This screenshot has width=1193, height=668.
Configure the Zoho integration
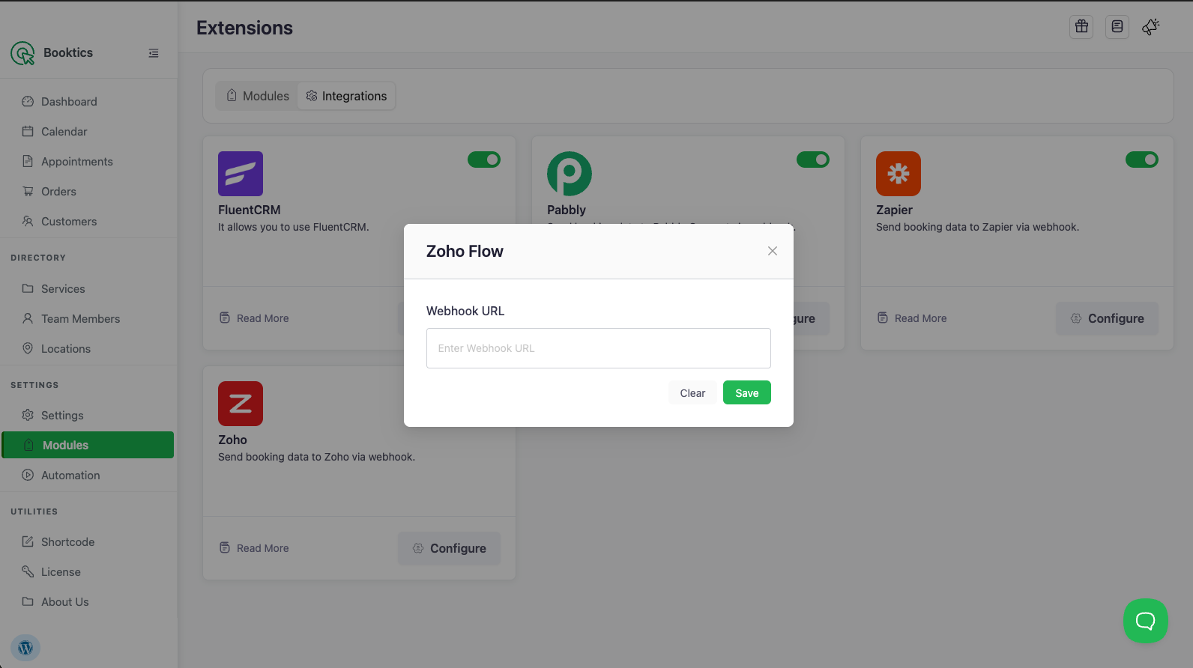pyautogui.click(x=449, y=548)
